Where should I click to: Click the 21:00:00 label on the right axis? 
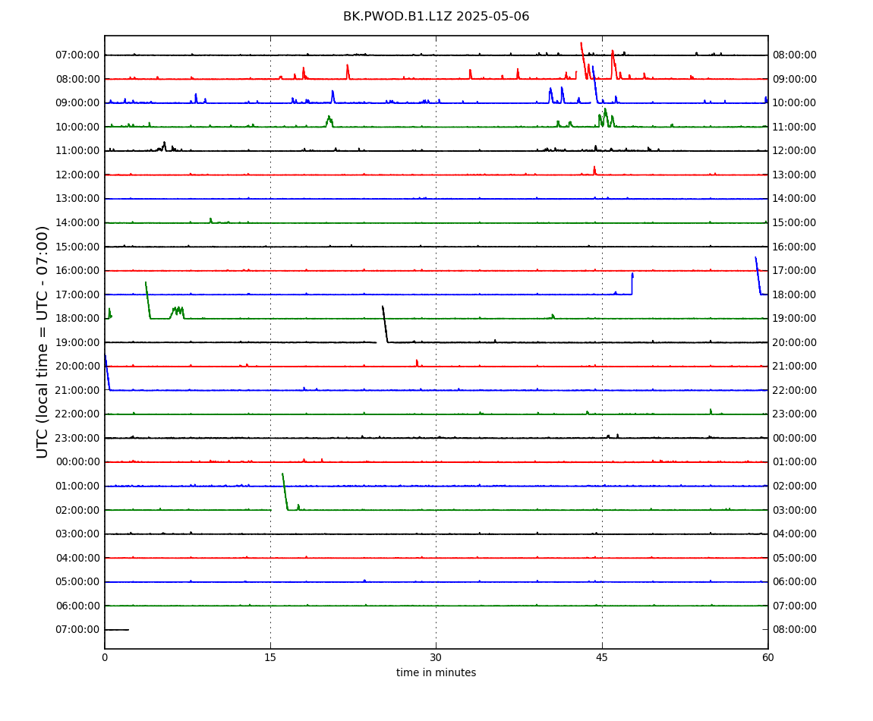click(x=795, y=367)
